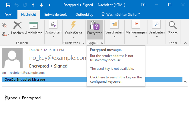This screenshot has height=115, width=189.
Task: Collapse the ribbon with the chevron
Action: coord(184,43)
